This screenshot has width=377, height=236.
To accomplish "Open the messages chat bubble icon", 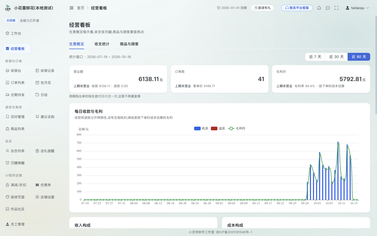I will click(x=328, y=8).
